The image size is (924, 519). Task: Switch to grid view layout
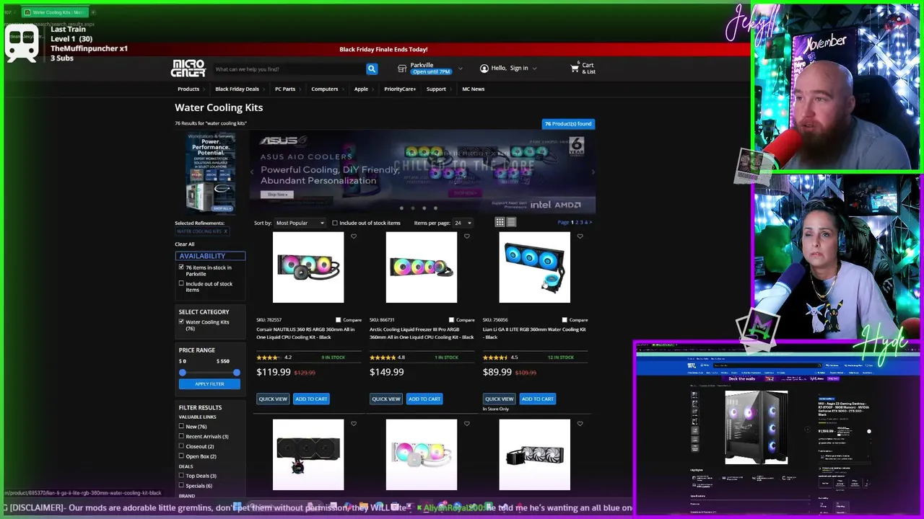tap(500, 222)
